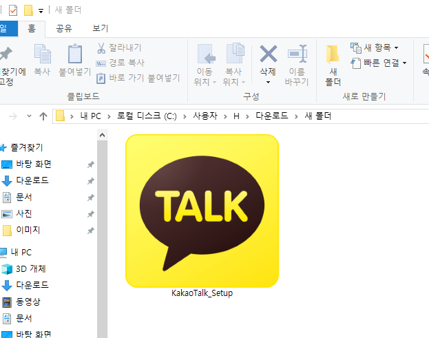Open 다운로드 under 내 PC
Screen dimensions: 429x338
[x=32, y=285]
